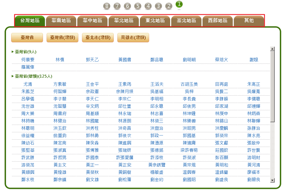The height and width of the screenshot is (196, 285).
Task: Open the link for 王金平
Action: point(92,84)
